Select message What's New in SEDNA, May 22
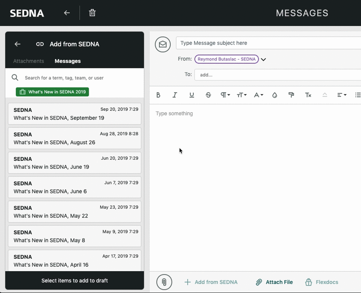361x293 pixels. [x=74, y=212]
